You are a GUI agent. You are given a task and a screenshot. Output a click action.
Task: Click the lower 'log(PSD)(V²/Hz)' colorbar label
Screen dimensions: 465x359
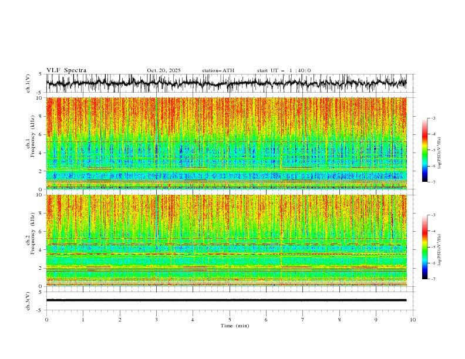point(439,250)
